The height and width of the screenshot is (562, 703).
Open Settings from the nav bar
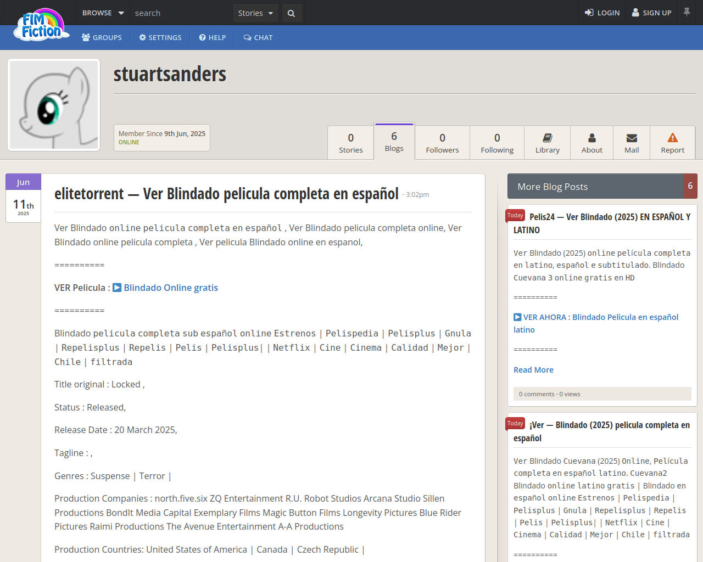[160, 37]
